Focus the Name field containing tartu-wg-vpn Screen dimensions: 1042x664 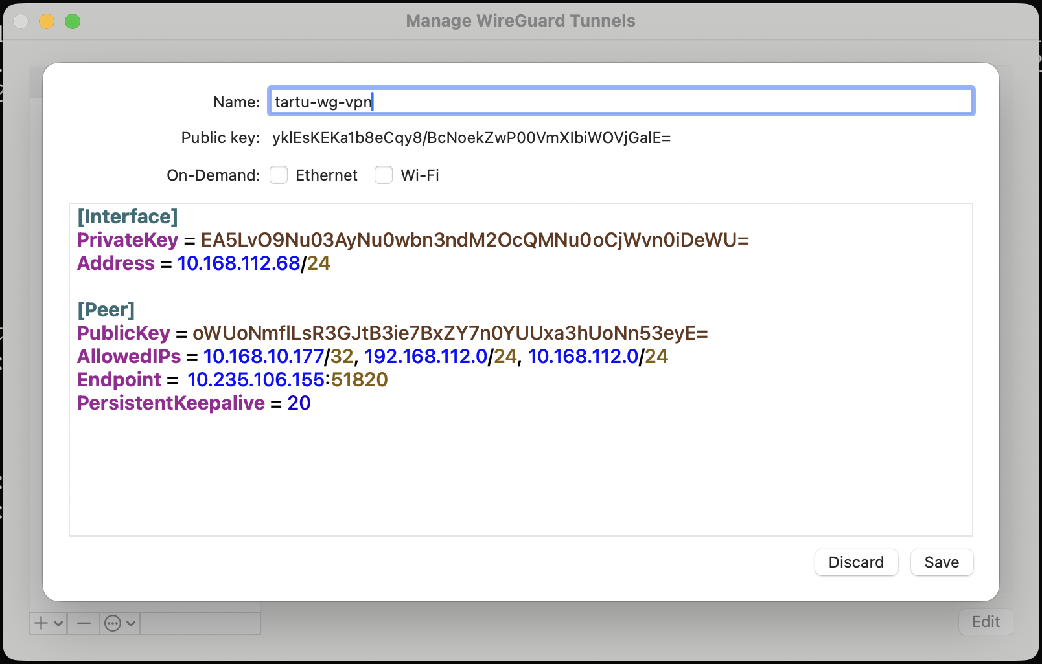pos(621,102)
